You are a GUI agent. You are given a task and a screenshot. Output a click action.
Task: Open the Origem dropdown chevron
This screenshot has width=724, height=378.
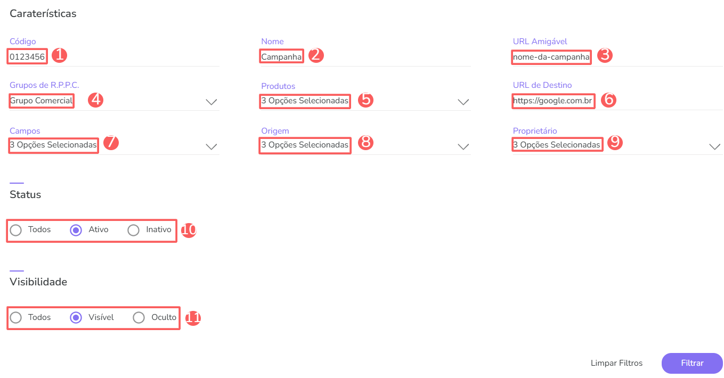(463, 146)
